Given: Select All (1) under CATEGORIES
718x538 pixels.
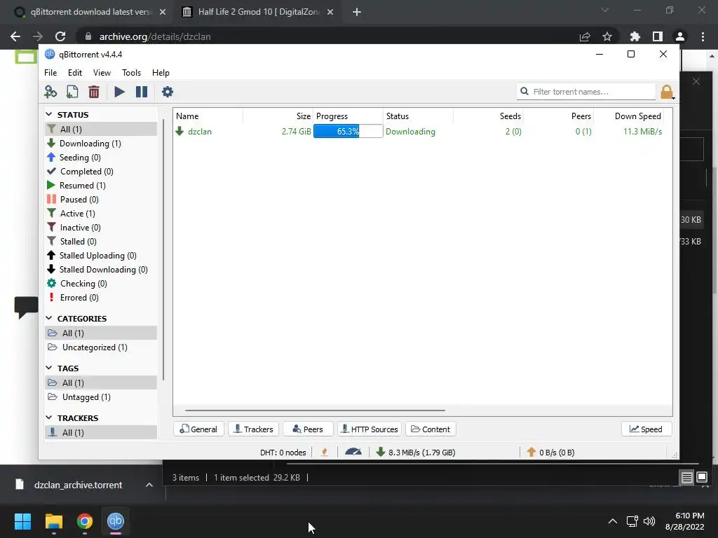Looking at the screenshot, I should click(101, 333).
